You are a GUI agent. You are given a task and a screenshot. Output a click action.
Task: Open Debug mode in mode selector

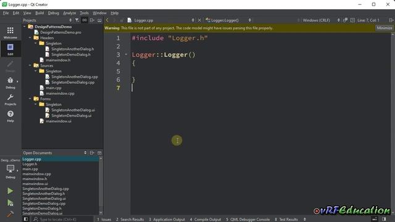click(10, 83)
